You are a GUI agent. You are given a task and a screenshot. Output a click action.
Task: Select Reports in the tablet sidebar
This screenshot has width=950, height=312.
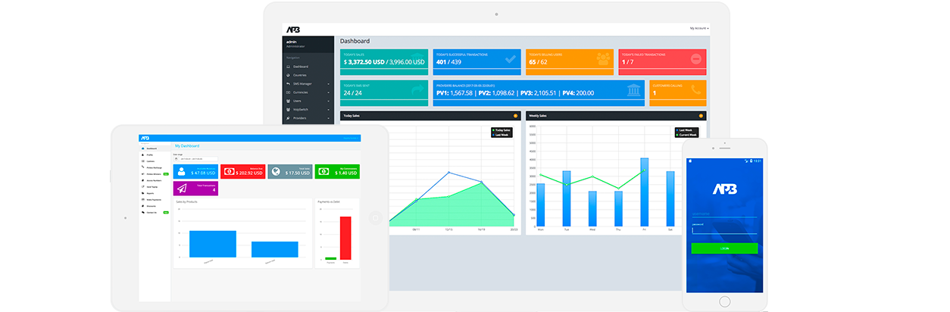pos(148,194)
